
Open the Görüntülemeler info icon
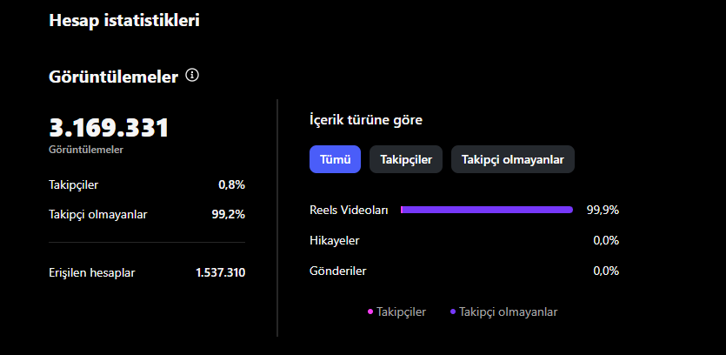(x=192, y=75)
